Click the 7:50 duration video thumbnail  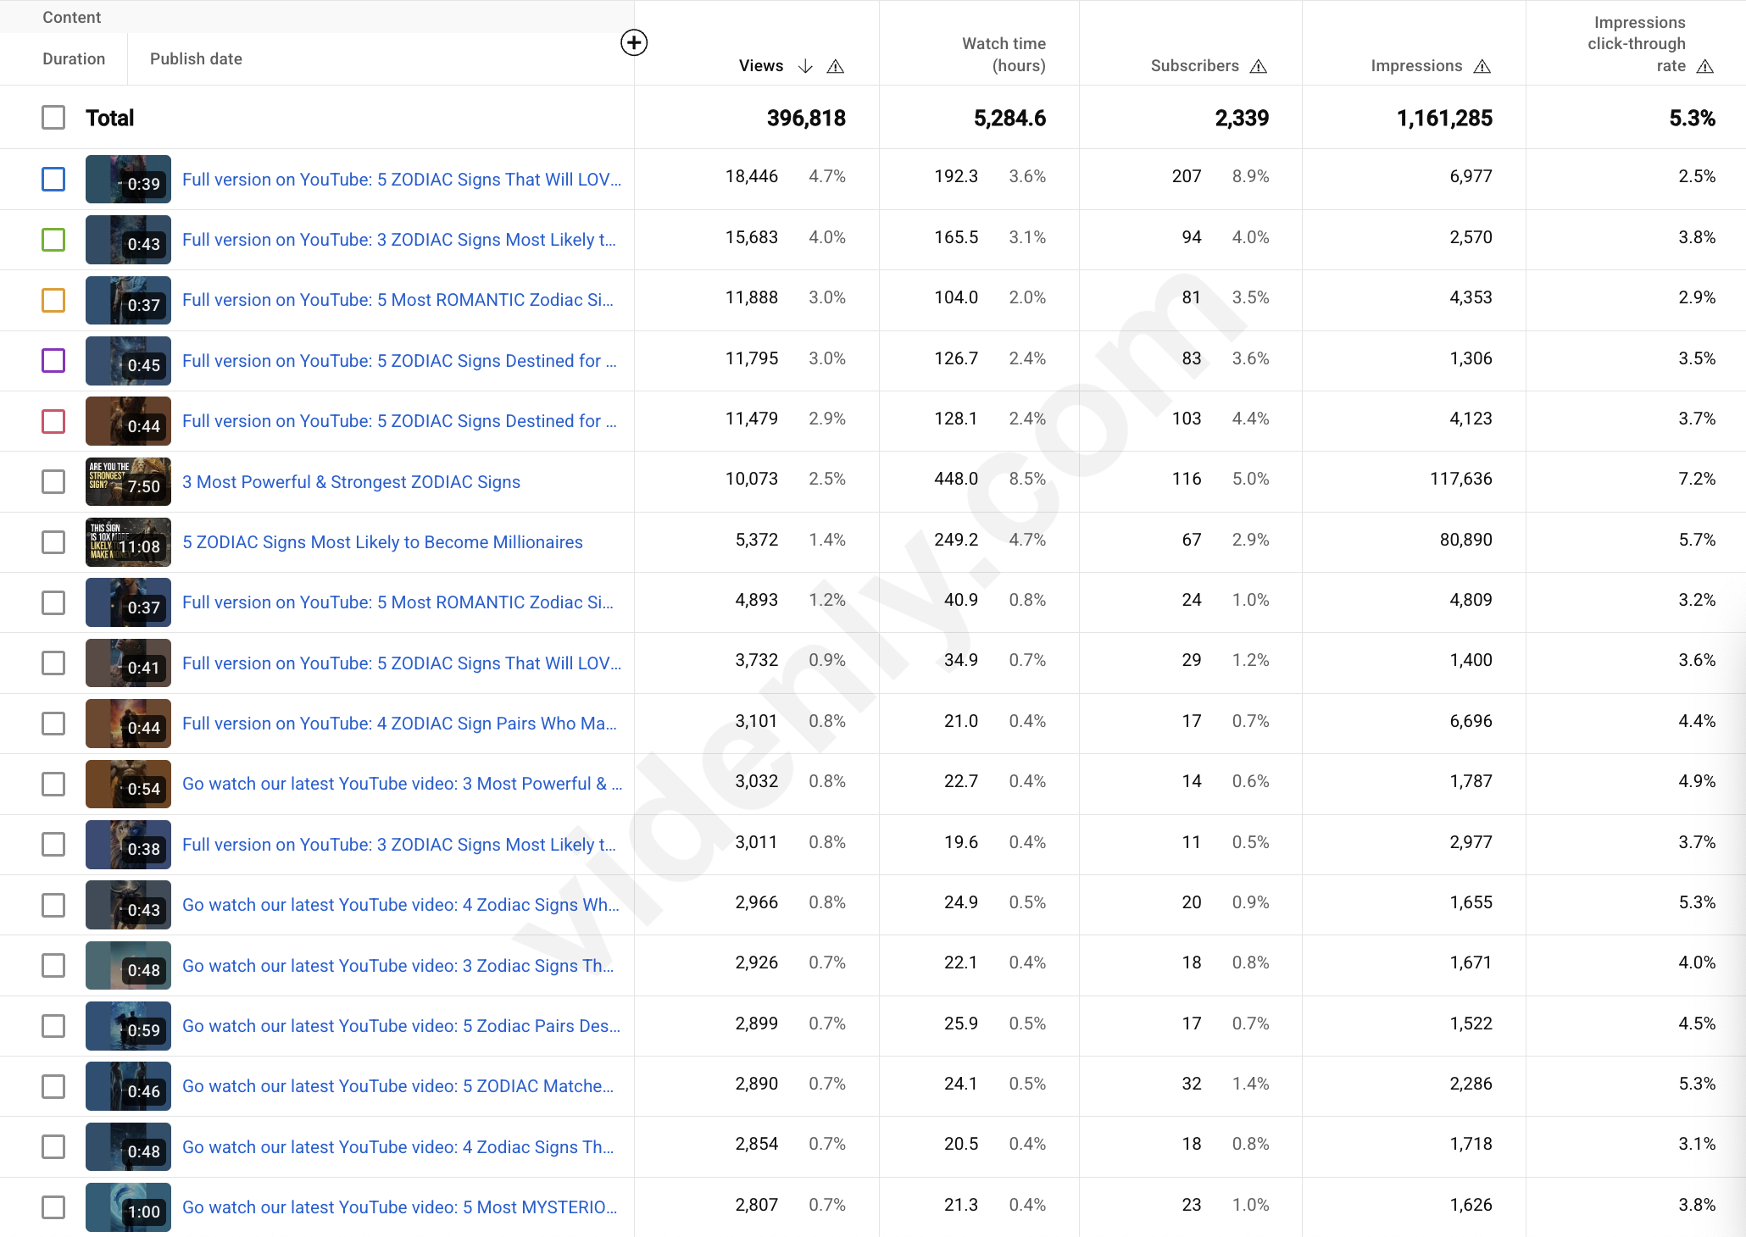128,481
